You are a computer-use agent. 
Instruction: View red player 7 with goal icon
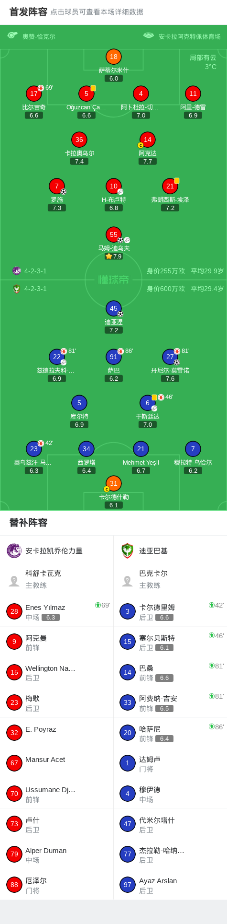57,186
